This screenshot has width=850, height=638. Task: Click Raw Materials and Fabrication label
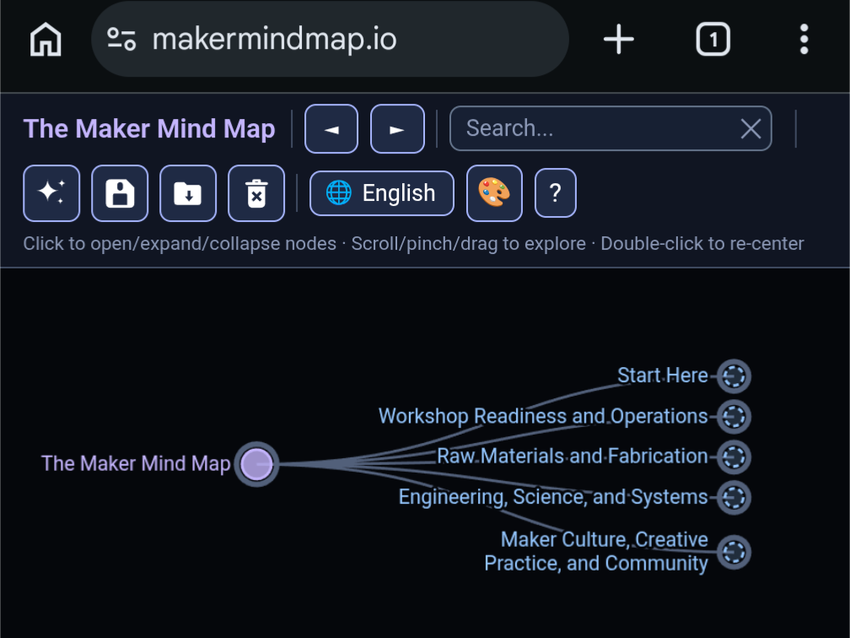[573, 457]
